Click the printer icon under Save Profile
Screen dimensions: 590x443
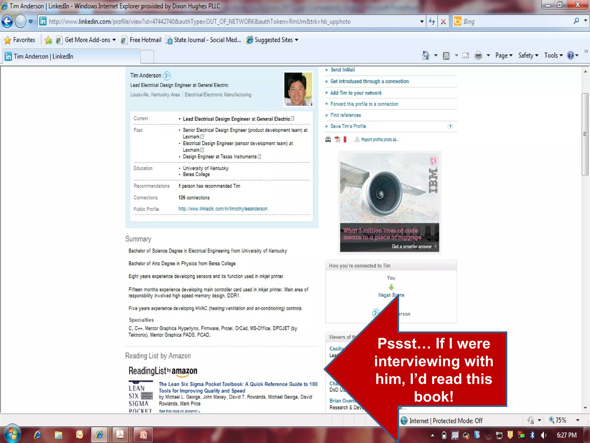pyautogui.click(x=328, y=140)
